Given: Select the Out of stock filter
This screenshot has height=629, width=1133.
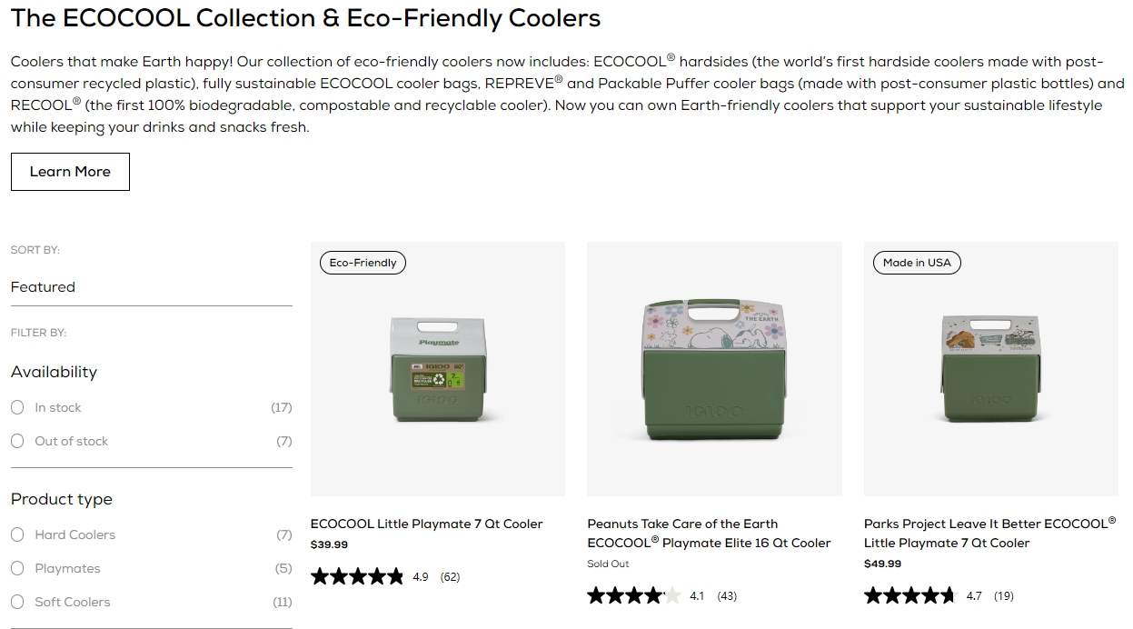Looking at the screenshot, I should pyautogui.click(x=17, y=441).
